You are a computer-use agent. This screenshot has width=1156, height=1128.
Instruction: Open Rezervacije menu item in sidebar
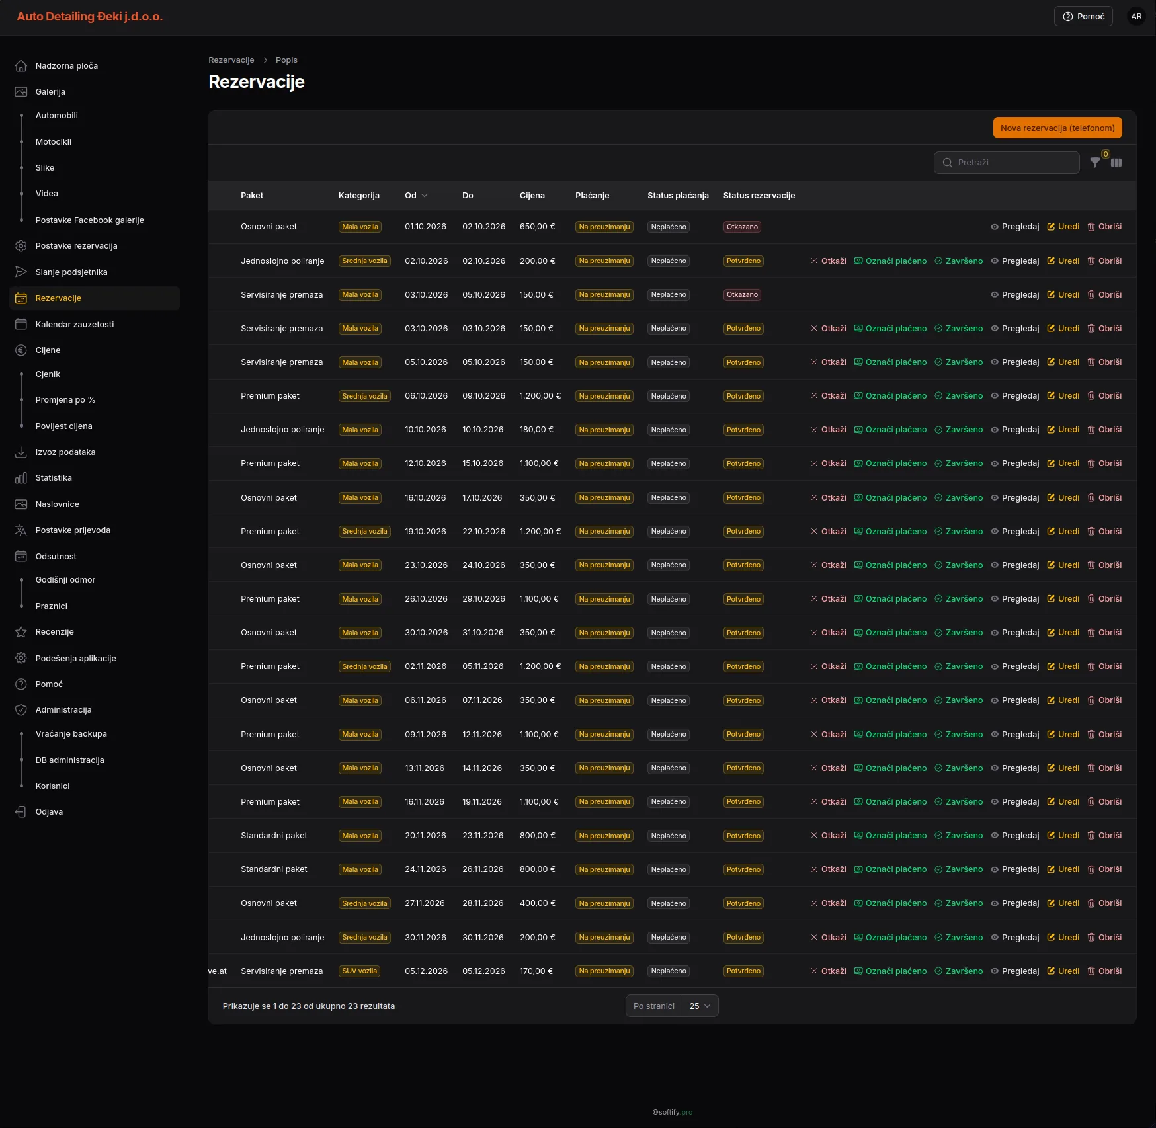[x=95, y=298]
